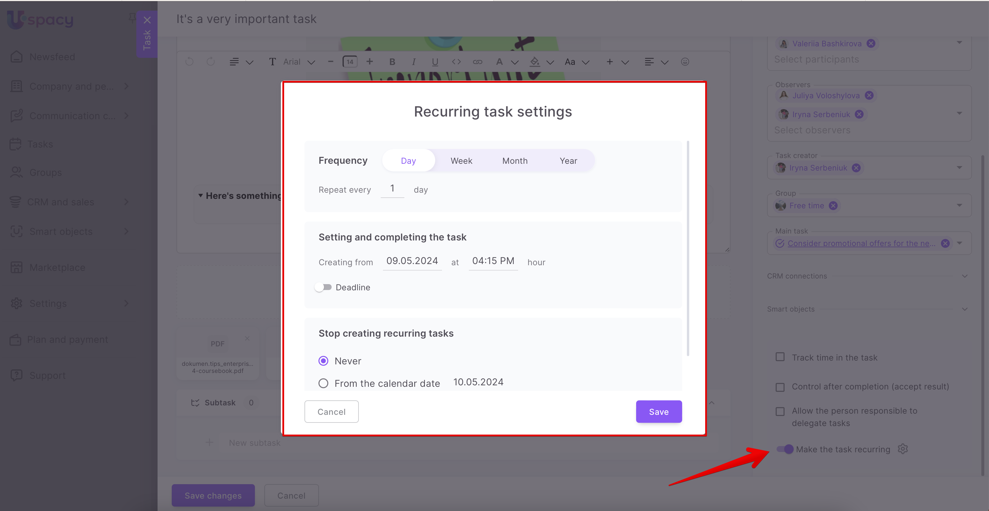Click the text fill color picker

click(534, 62)
